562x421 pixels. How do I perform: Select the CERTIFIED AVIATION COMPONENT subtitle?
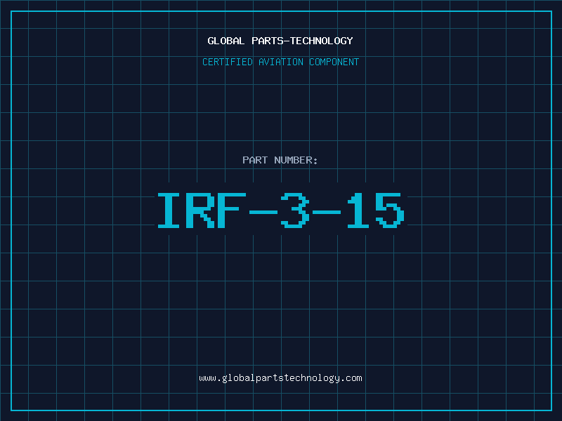coord(280,62)
